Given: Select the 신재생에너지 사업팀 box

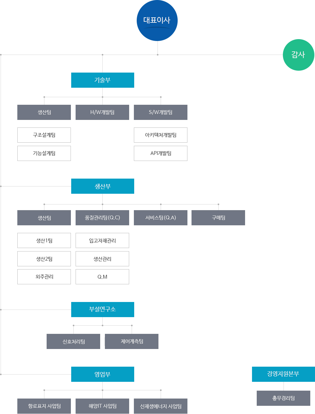Looking at the screenshot, I should 161,406.
